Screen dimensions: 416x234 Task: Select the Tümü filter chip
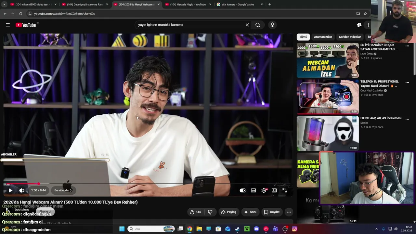tap(303, 37)
